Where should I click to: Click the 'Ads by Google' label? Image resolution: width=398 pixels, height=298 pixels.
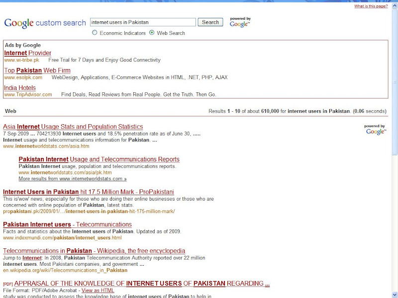[23, 45]
